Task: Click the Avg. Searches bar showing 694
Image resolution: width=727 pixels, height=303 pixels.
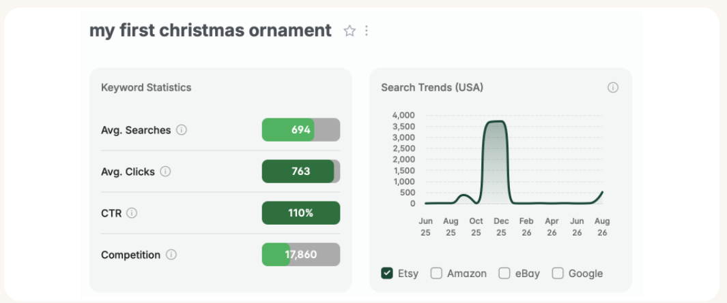Action: tap(301, 130)
